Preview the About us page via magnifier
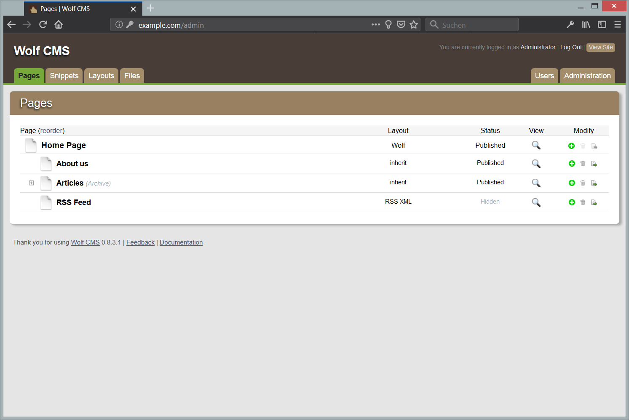Screen dimensions: 629x420 click(x=536, y=164)
